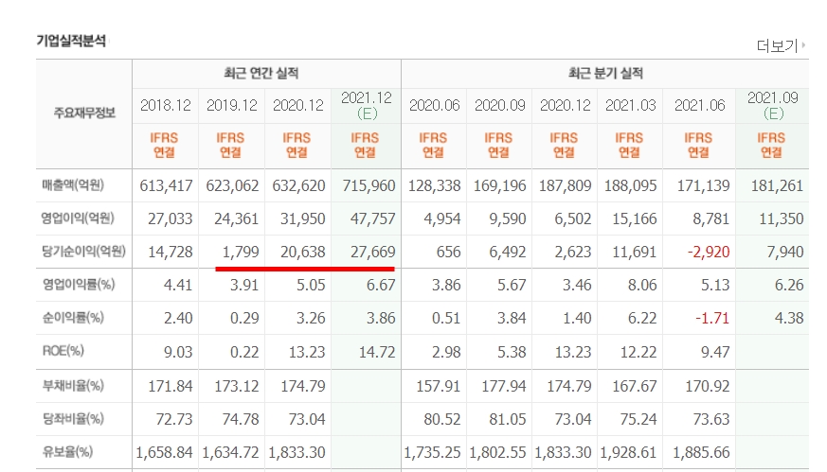The image size is (827, 472).
Task: Click the arrow next to 더보기
Action: point(803,45)
